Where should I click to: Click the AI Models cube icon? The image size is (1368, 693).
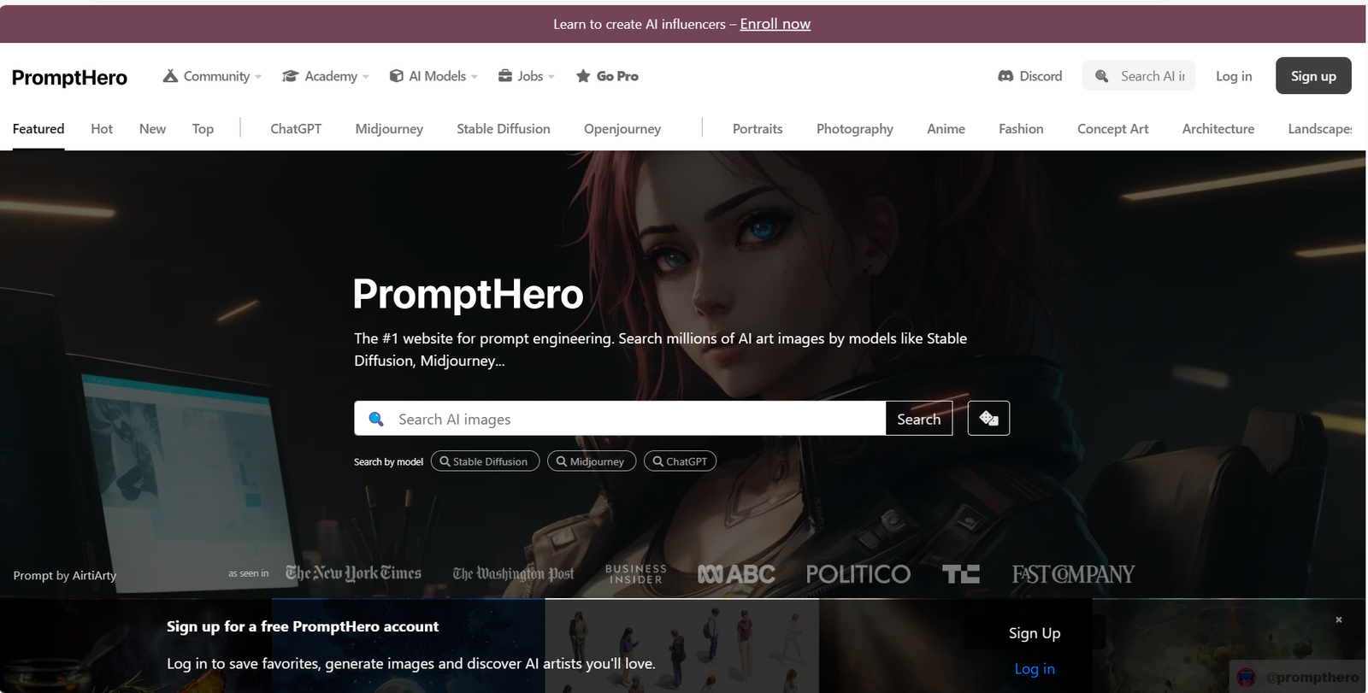(x=396, y=76)
